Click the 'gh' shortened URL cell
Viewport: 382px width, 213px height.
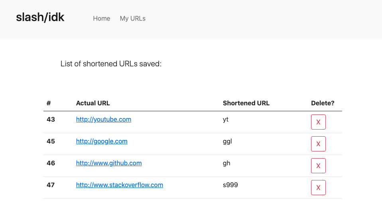coord(226,163)
